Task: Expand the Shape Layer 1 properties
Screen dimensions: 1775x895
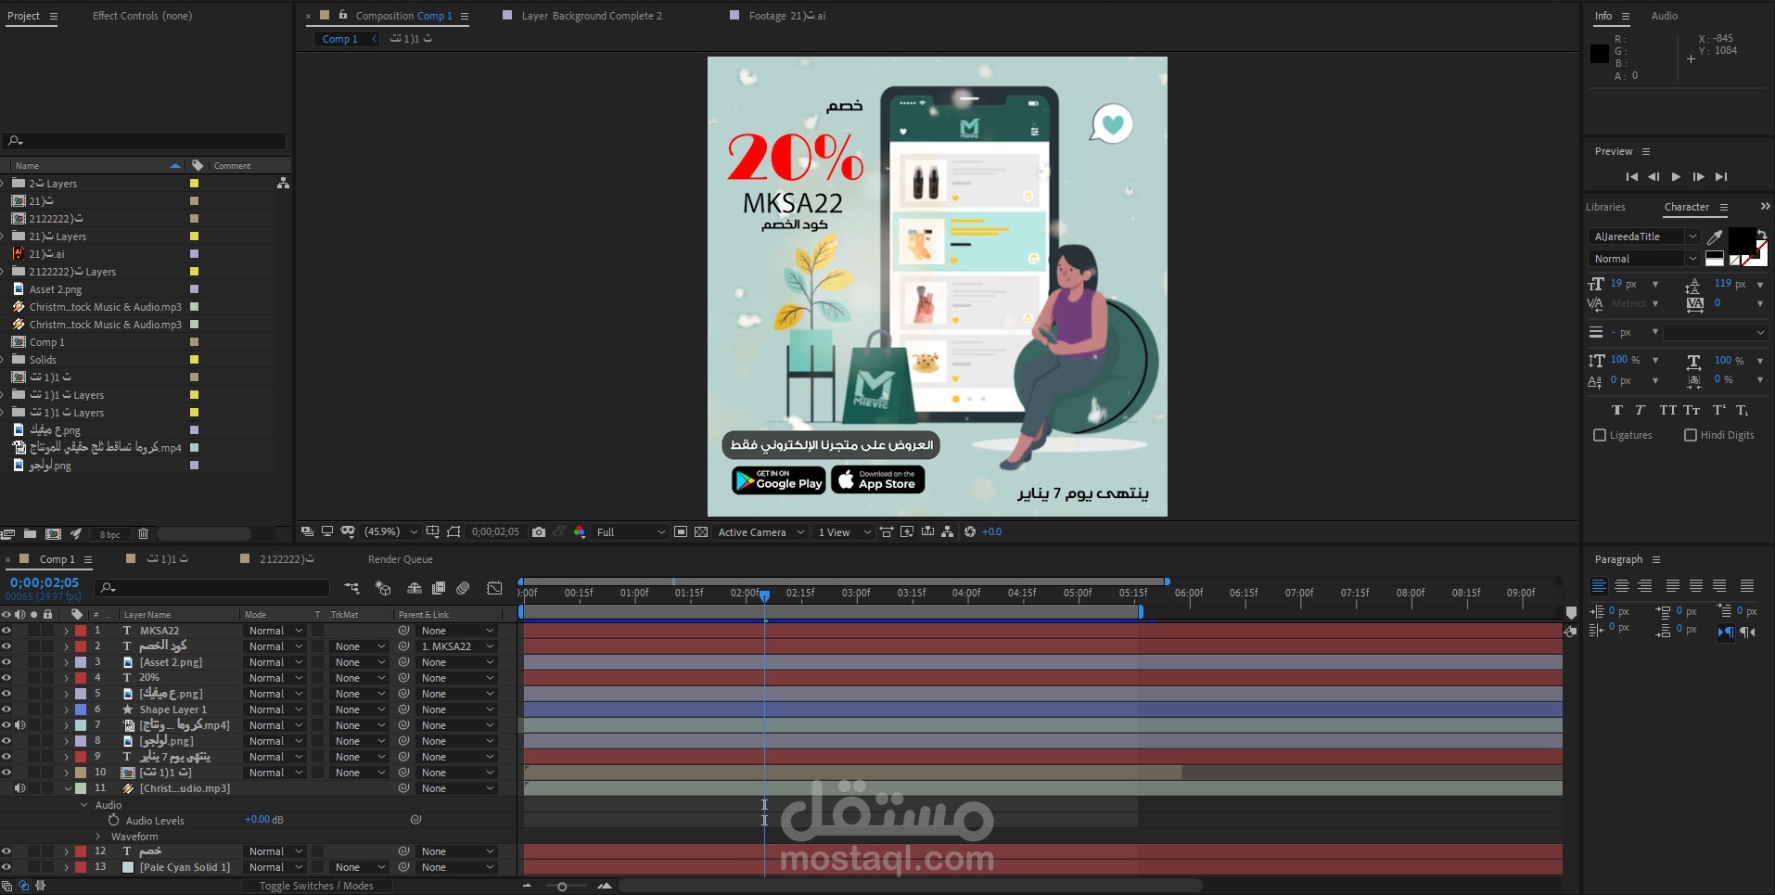Action: coord(66,710)
